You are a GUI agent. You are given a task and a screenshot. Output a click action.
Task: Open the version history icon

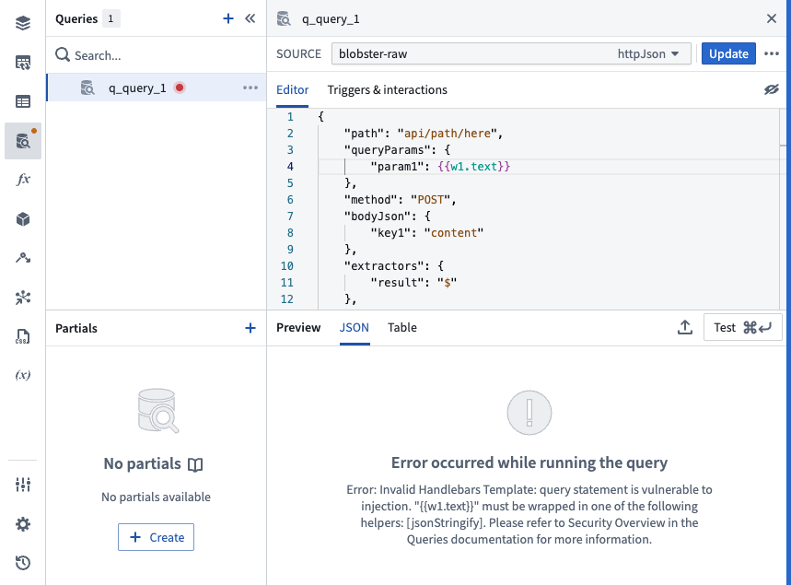[x=23, y=563]
